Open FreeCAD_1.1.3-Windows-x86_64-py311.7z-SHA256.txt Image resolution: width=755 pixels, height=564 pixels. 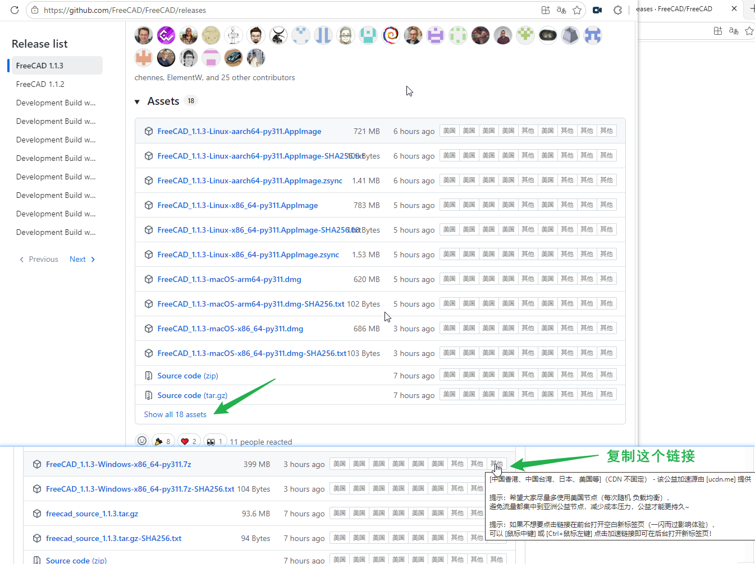point(140,489)
